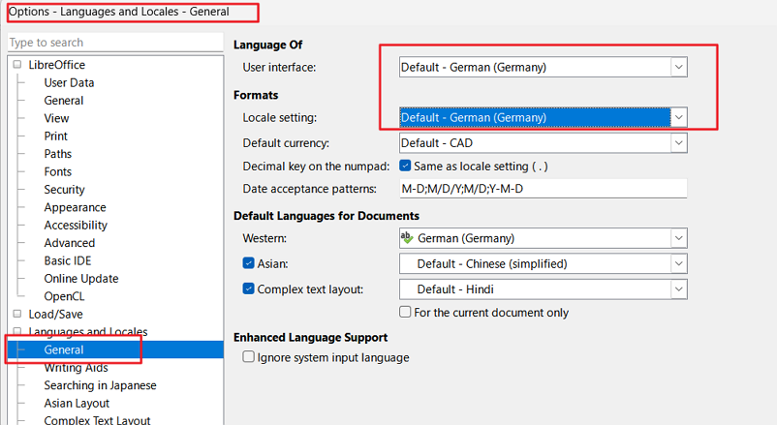Click the 'Default - Hindi' value
This screenshot has width=777, height=425.
tap(455, 289)
